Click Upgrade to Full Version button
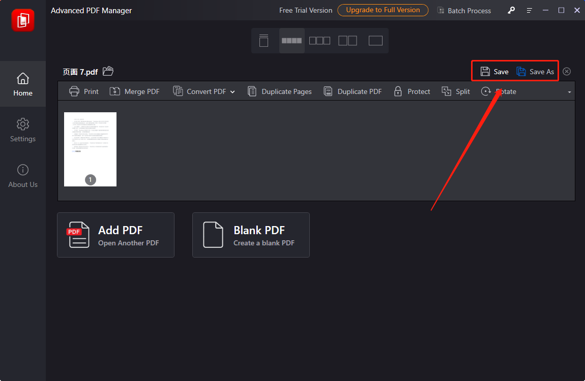Screen dimensions: 585x381 click(383, 10)
